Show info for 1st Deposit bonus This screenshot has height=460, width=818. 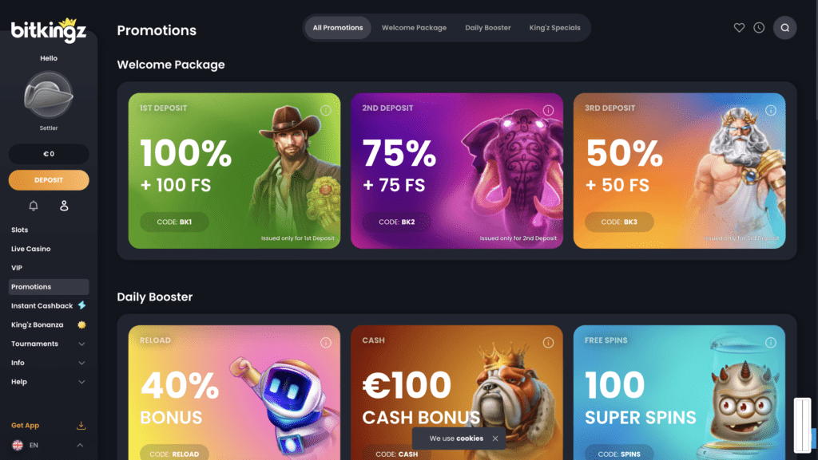pyautogui.click(x=326, y=110)
